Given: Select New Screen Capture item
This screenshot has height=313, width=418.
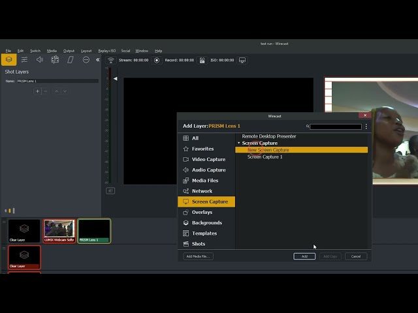Looking at the screenshot, I should [x=301, y=150].
